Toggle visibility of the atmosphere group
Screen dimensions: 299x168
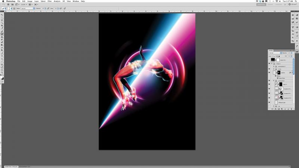[x=269, y=81]
